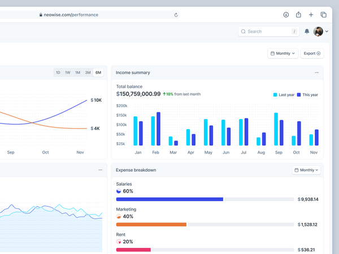Click the browser downloads icon
Viewport: 339px width, 254px height.
tap(286, 15)
